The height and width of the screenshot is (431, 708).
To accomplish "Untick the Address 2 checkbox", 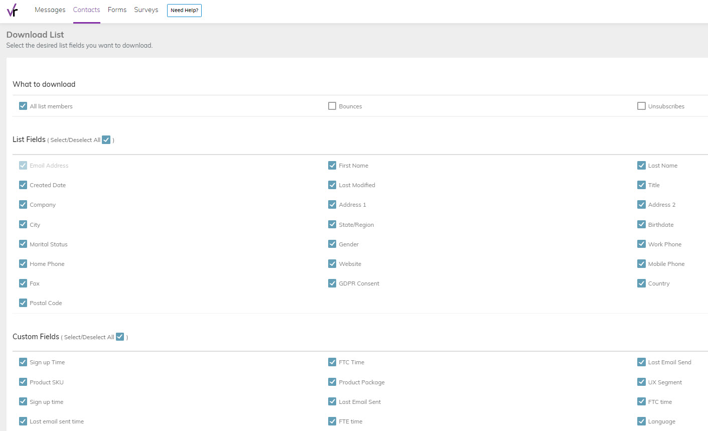I will point(641,204).
